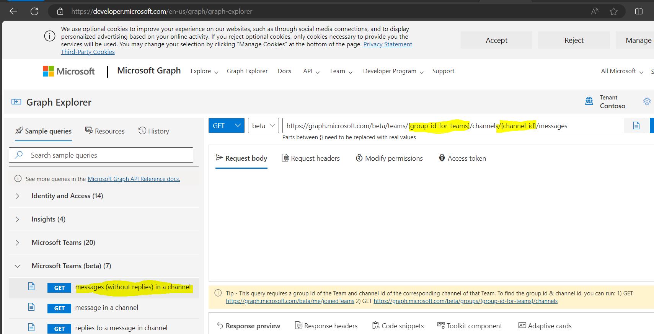Open the Privacy Statement link

[x=388, y=44]
